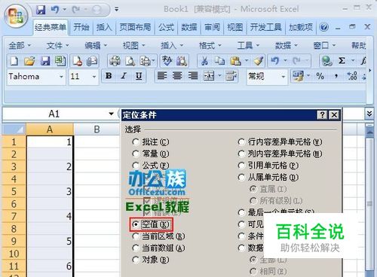The height and width of the screenshot is (277, 377).
Task: Click the Cut scissors icon
Action: 205,61
